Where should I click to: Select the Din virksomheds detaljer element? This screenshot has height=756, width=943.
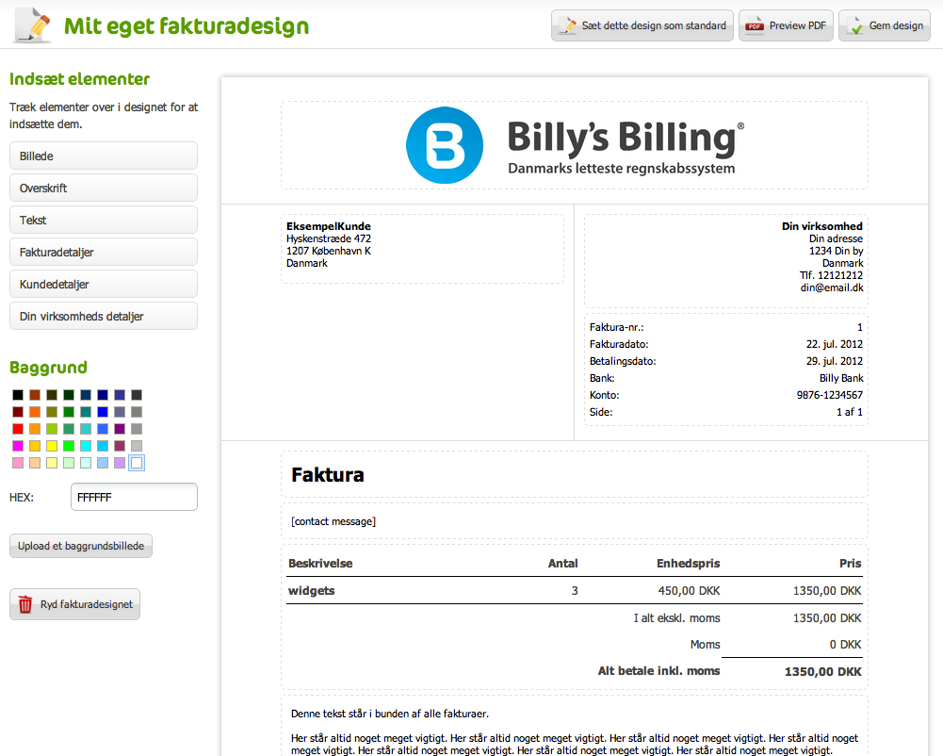(104, 316)
